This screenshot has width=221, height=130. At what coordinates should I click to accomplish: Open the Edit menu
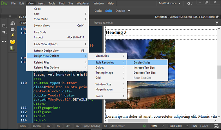21,3
